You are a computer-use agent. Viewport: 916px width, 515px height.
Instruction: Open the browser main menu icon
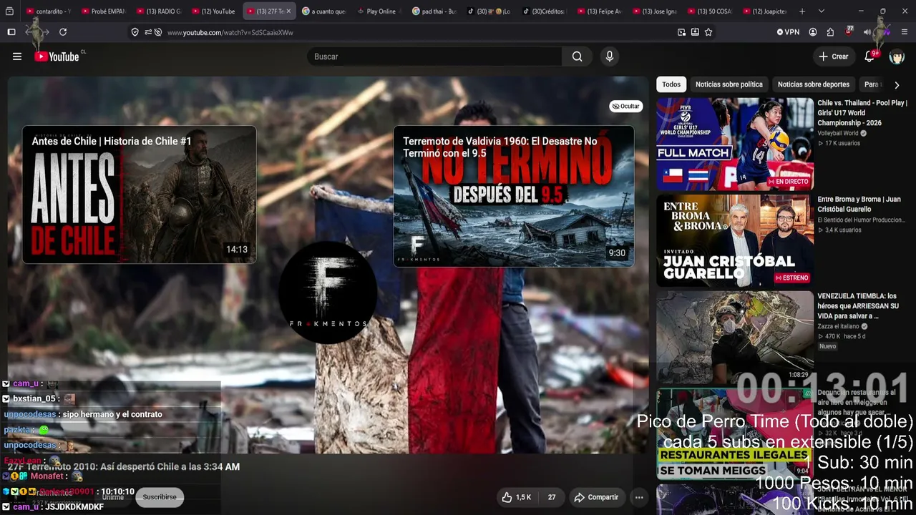[905, 32]
